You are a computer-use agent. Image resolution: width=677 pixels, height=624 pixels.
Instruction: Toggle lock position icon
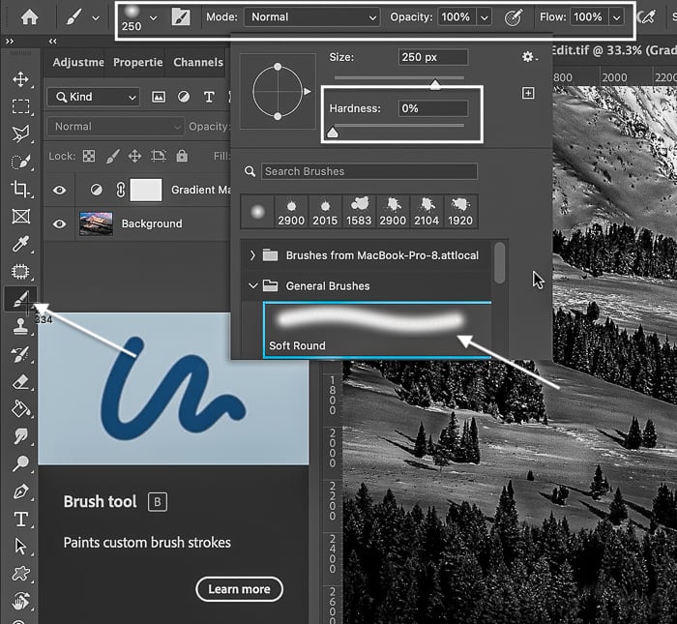coord(135,156)
